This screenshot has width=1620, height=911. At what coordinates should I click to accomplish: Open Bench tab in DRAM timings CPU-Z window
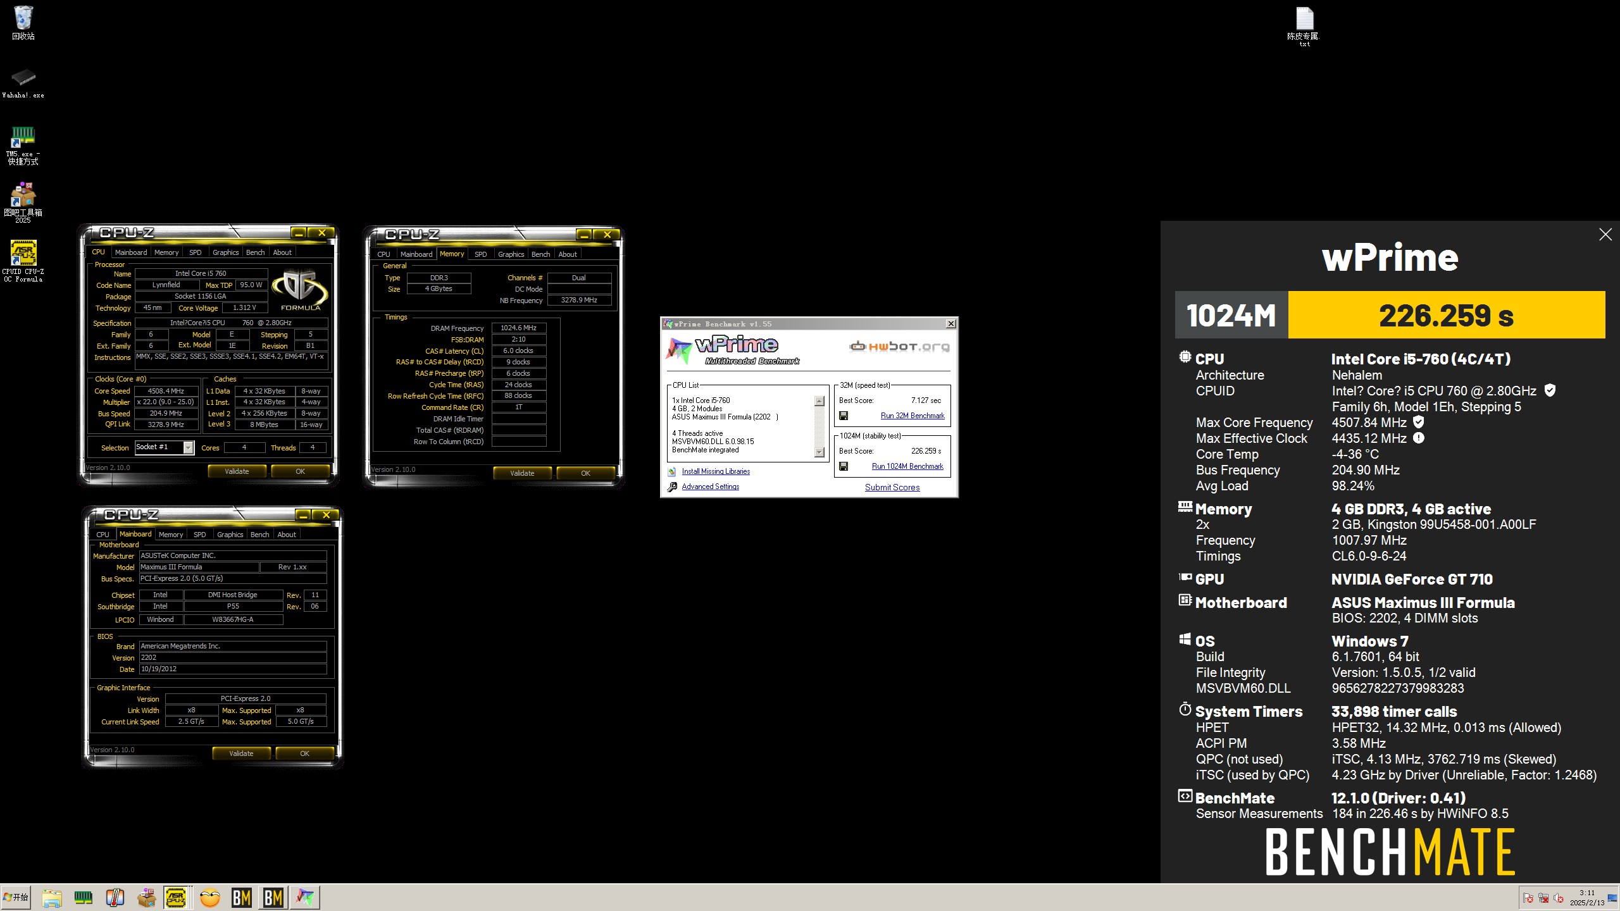pos(540,254)
